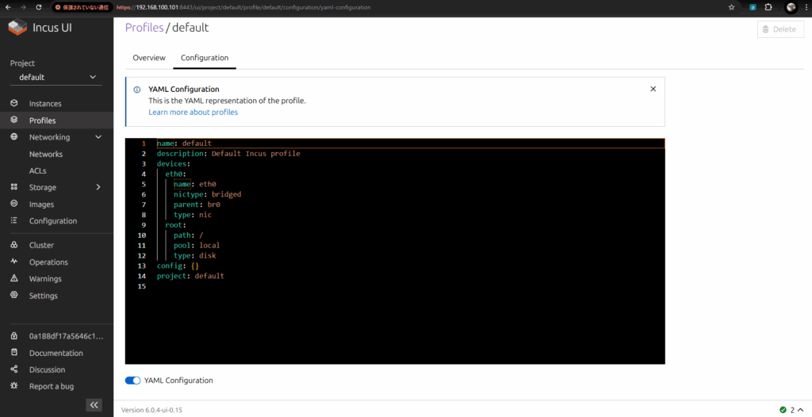Click the 'pool: local' YAML line
The height and width of the screenshot is (417, 812).
[x=197, y=246]
